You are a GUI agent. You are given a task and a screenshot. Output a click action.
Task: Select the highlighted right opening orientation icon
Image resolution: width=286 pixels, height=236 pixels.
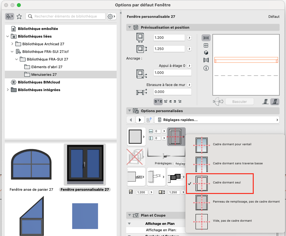click(x=275, y=102)
